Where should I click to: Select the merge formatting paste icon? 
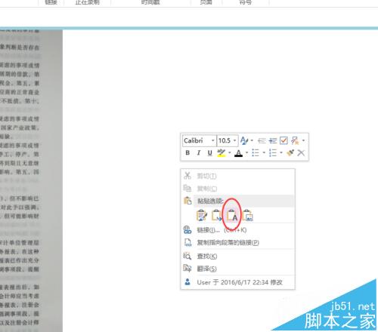217,216
